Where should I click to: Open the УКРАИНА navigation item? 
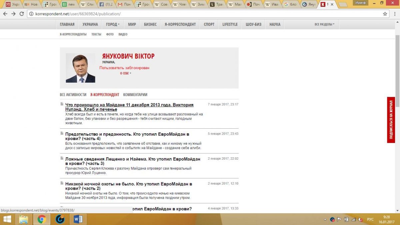[x=90, y=24]
